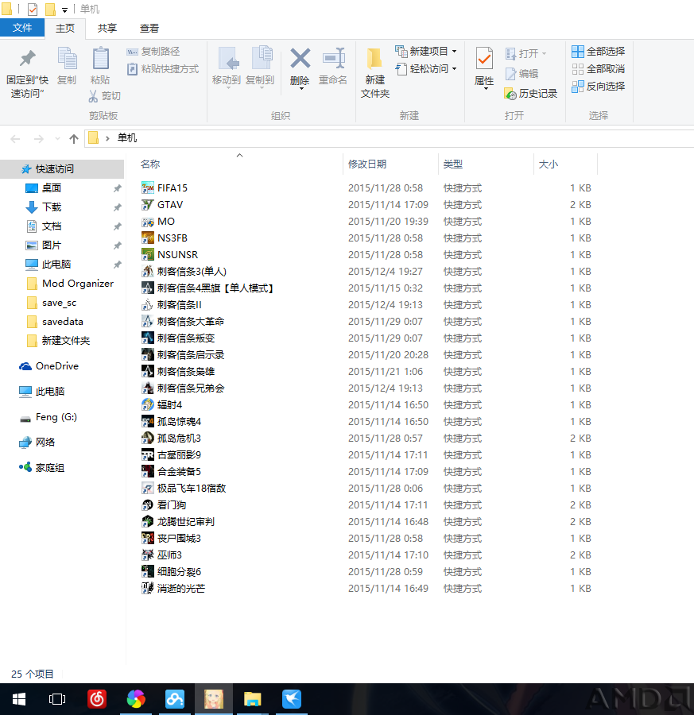Switch to Home (主页) ribbon tab
The image size is (694, 715).
(65, 28)
